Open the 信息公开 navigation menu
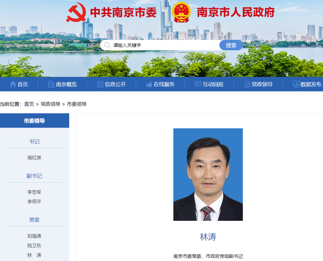The width and height of the screenshot is (323, 261). 115,84
